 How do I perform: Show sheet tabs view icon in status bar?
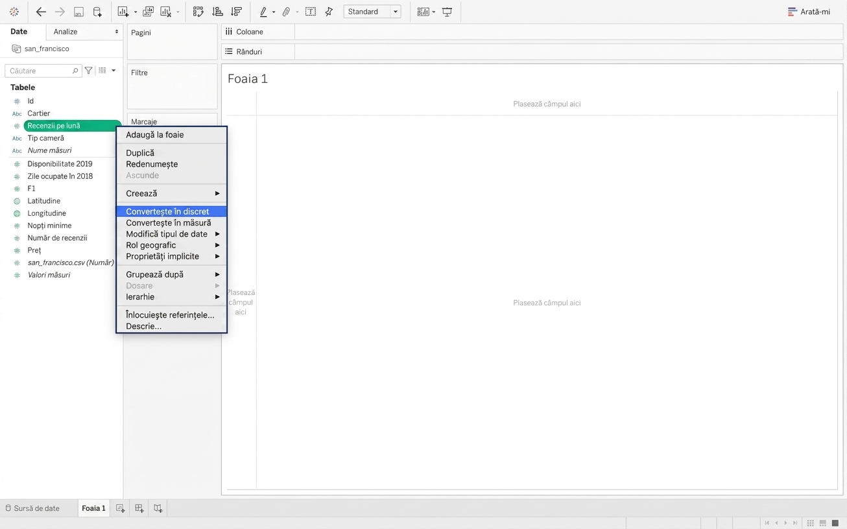click(835, 523)
